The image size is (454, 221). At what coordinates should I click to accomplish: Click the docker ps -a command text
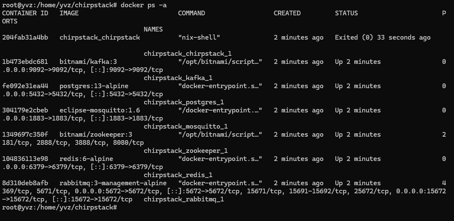144,5
